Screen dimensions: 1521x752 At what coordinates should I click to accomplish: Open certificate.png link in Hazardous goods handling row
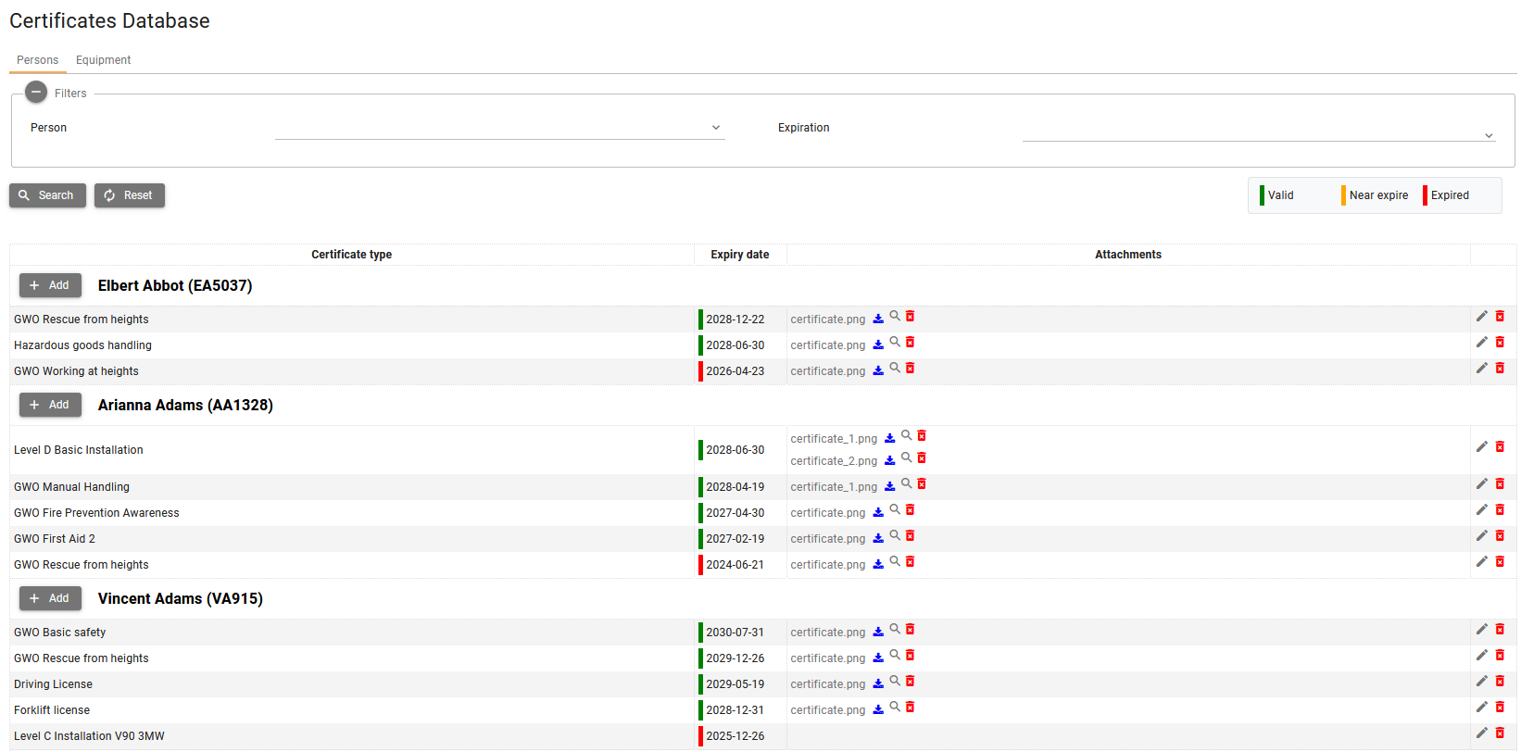[828, 345]
